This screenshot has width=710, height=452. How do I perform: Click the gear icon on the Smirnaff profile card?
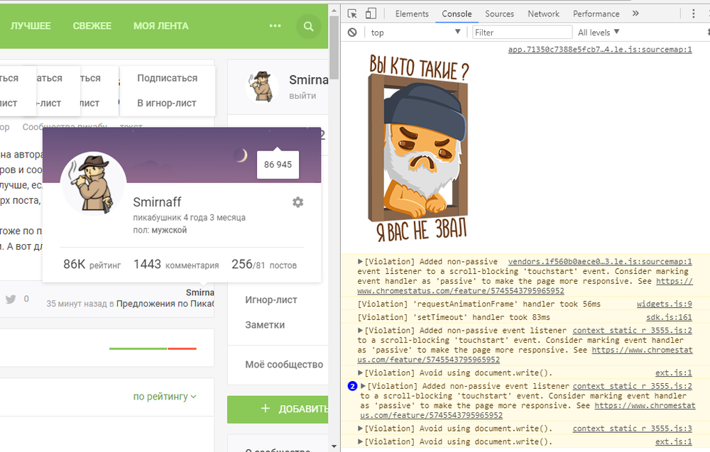(x=297, y=202)
